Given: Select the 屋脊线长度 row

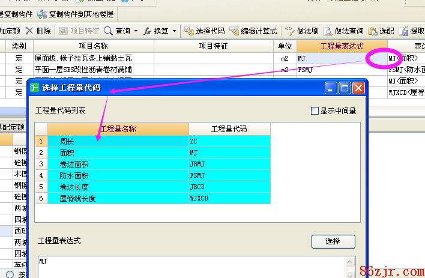Looking at the screenshot, I should (77, 198).
